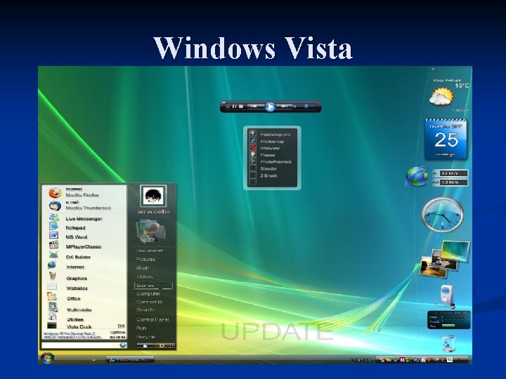Open Pictures in Start menu right pane
Screen dimensions: 506x379
[x=145, y=259]
